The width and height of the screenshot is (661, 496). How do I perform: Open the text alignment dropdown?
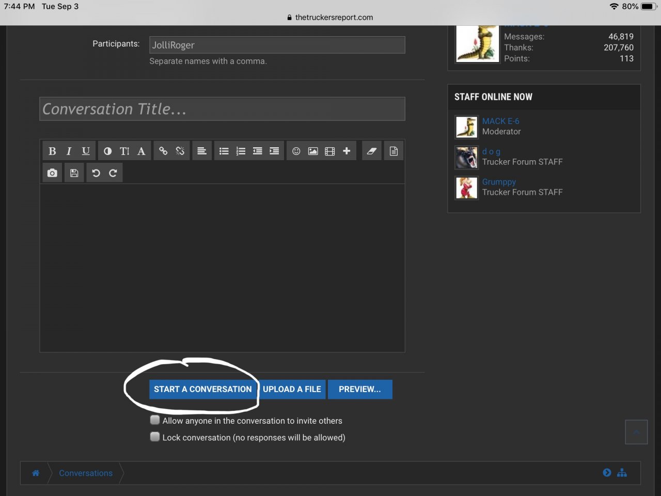[x=202, y=151]
